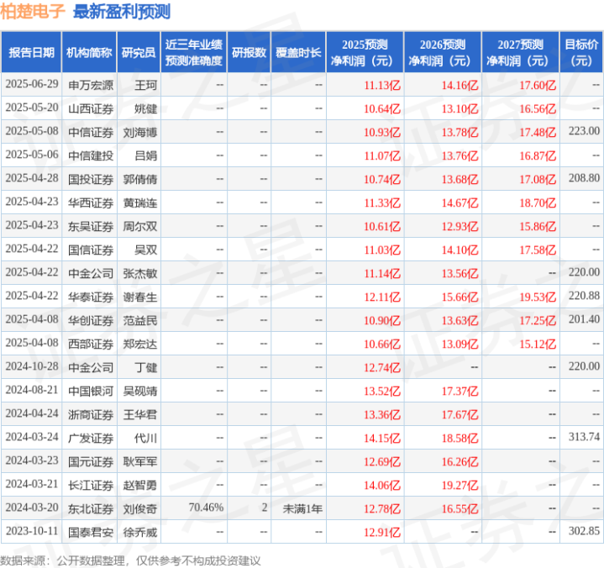Select 国泰君安 institution cell
The width and height of the screenshot is (604, 568).
[x=91, y=532]
